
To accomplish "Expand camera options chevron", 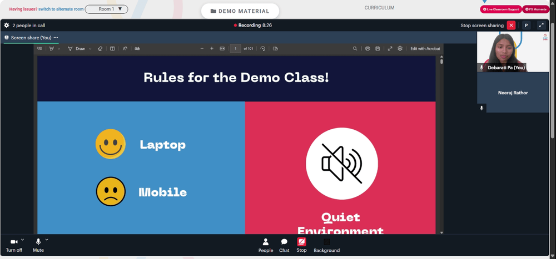I will pos(22,240).
